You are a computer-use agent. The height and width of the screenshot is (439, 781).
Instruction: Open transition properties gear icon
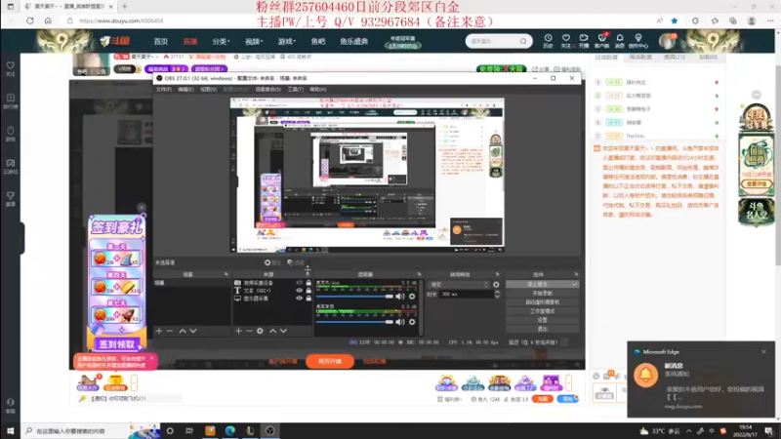(496, 285)
